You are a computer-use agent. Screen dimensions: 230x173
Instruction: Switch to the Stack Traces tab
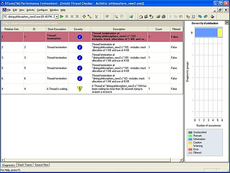pos(25,165)
